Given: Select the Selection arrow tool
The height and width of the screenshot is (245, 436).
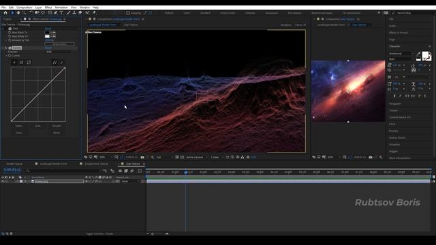Looking at the screenshot, I should (x=12, y=13).
